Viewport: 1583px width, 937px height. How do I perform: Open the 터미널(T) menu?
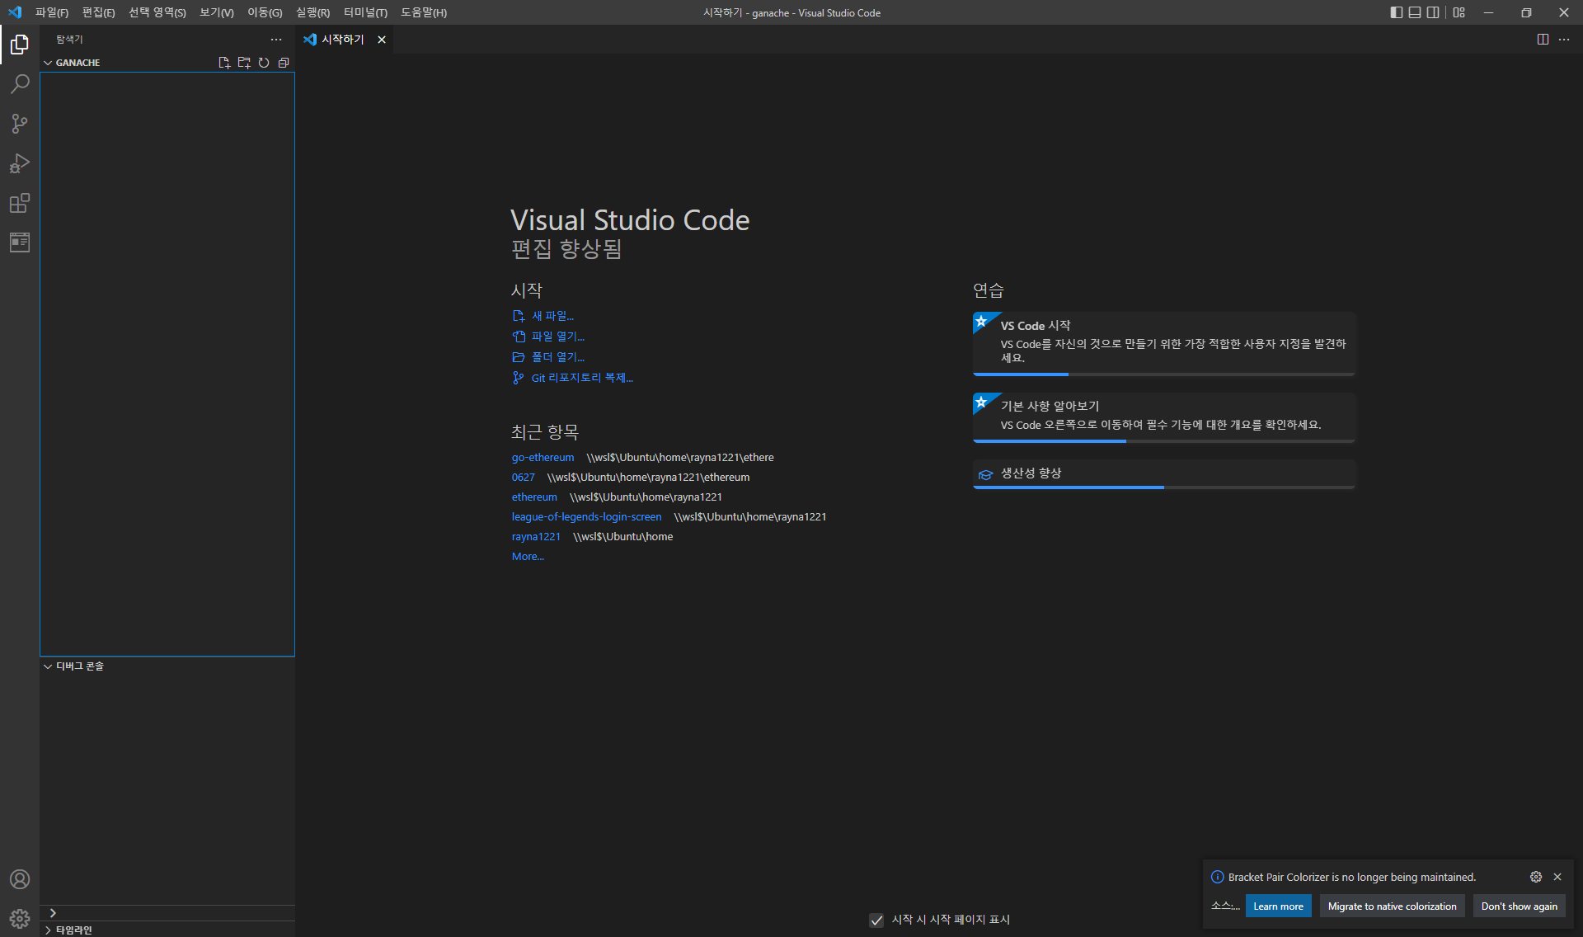point(365,12)
